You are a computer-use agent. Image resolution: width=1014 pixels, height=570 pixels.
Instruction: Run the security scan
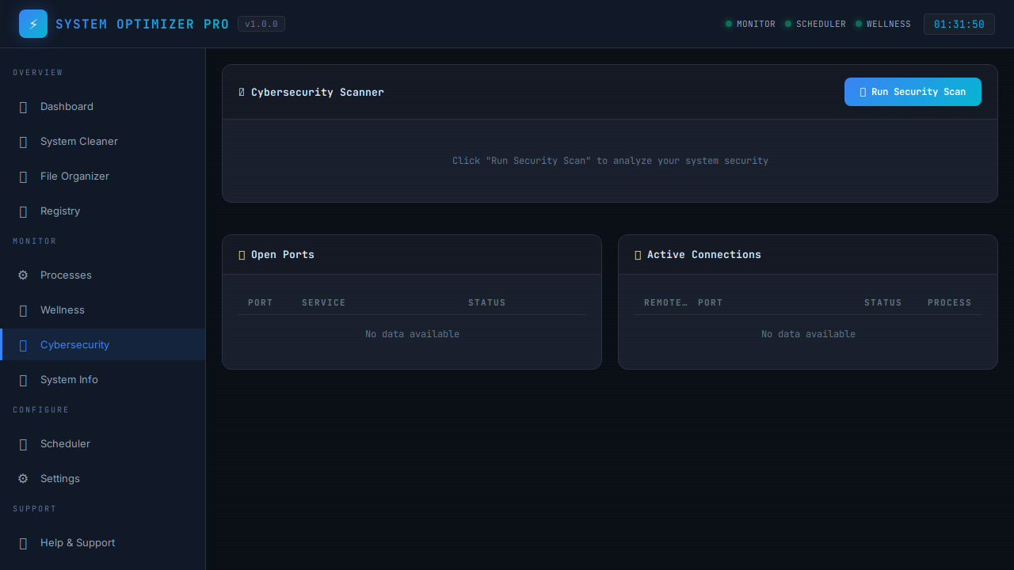(x=913, y=92)
